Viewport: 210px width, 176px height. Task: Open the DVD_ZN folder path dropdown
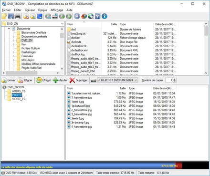(x=62, y=24)
